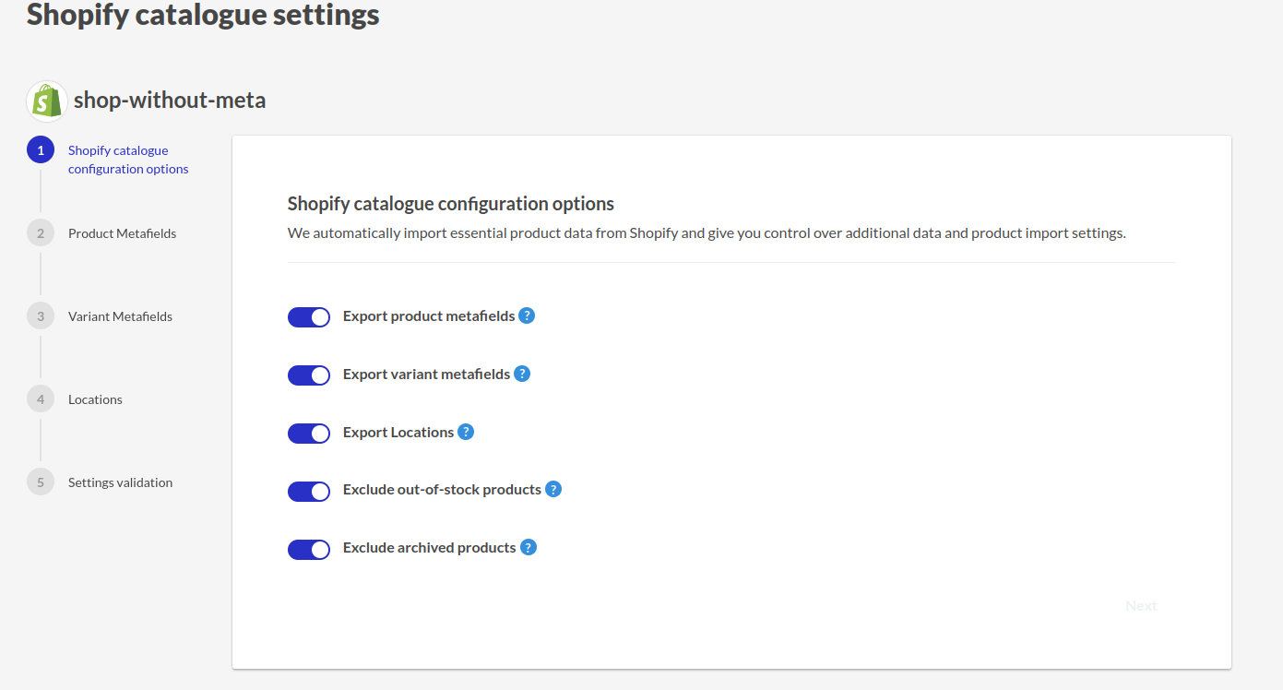Turn off Export variant metafields switch

pyautogui.click(x=309, y=375)
